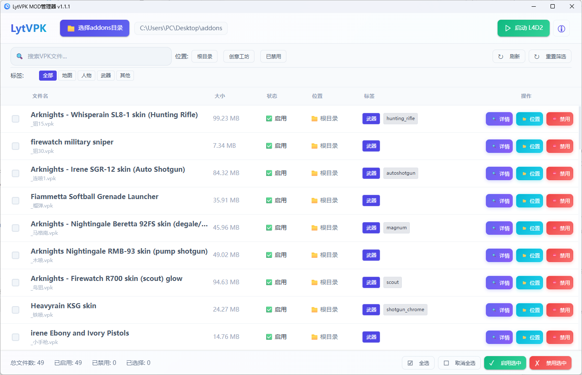Image resolution: width=582 pixels, height=375 pixels.
Task: Disable Fiammetta Softball Grenade Launcher with 禁用
Action: [x=560, y=201]
